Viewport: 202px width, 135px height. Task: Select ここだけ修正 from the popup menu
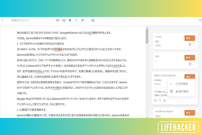click(181, 84)
